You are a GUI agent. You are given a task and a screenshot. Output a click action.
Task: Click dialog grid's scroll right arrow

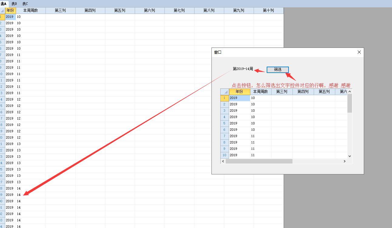click(x=344, y=161)
